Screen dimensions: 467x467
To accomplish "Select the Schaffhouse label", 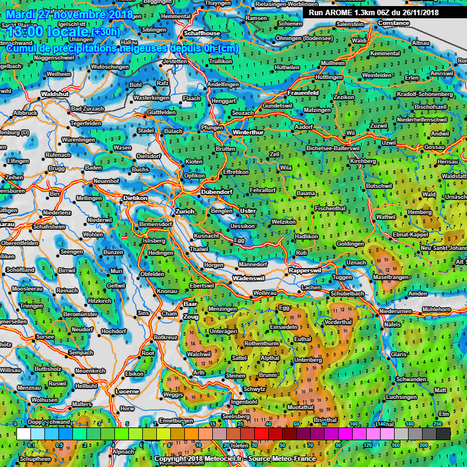I will coord(202,33).
